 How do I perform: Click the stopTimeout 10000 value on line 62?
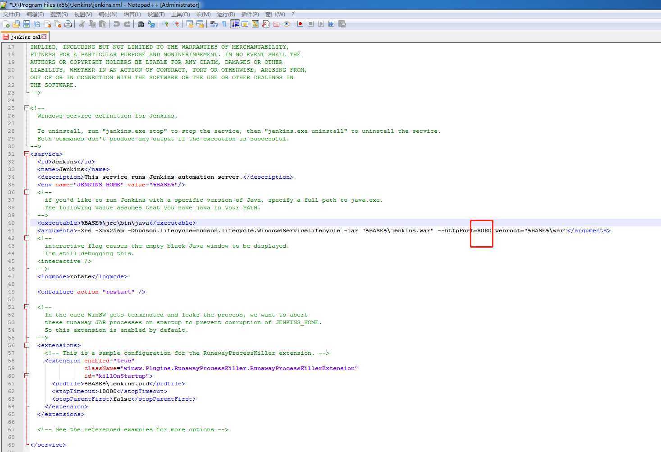108,391
